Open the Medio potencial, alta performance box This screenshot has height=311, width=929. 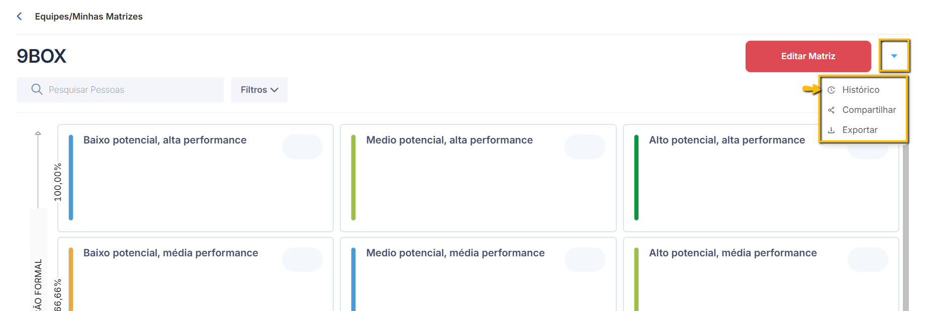click(478, 178)
